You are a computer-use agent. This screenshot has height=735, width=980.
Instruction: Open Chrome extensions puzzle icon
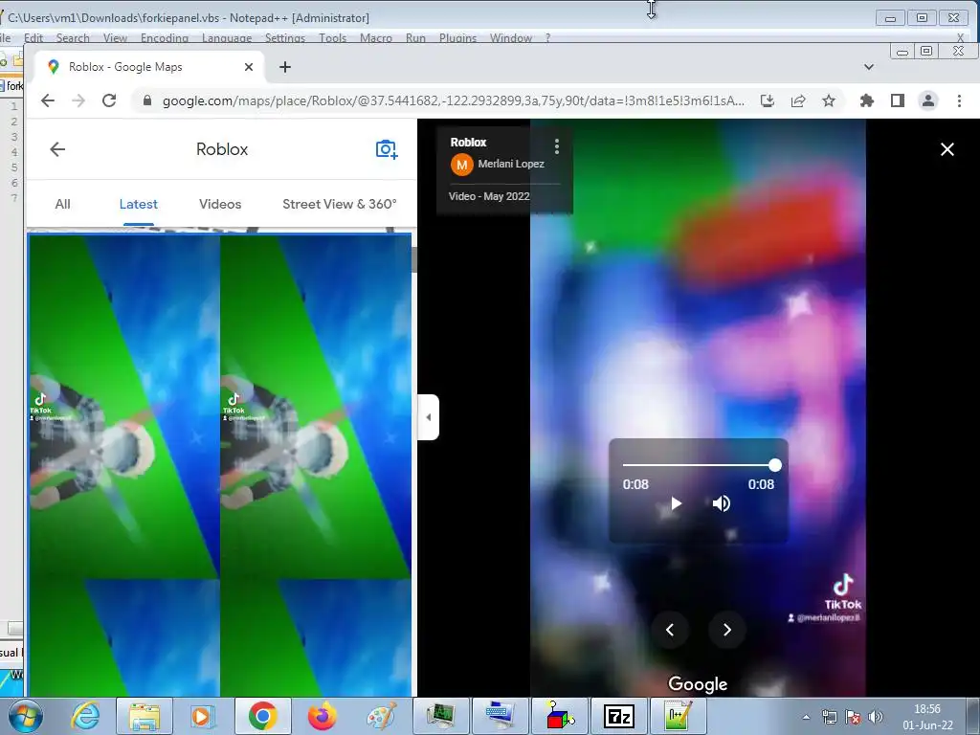867,100
